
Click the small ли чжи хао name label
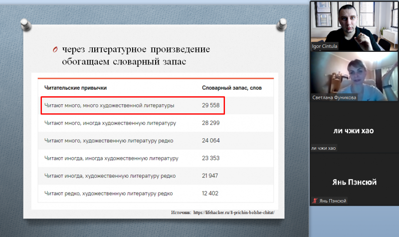[324, 148]
